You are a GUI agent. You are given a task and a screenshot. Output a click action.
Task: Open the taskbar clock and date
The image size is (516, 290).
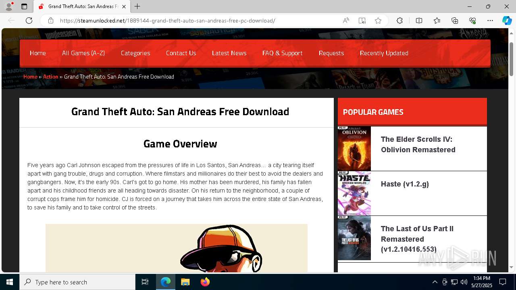click(x=481, y=282)
